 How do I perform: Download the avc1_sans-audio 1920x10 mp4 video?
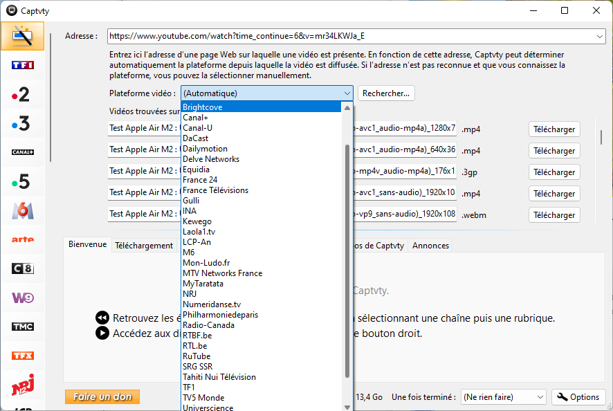[x=554, y=194]
